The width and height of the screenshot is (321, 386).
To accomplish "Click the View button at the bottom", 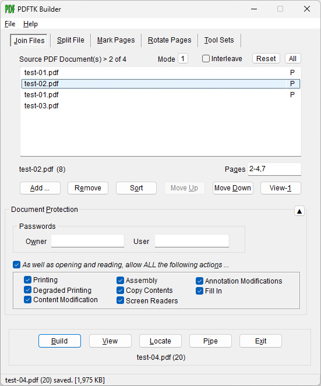I will pos(110,341).
